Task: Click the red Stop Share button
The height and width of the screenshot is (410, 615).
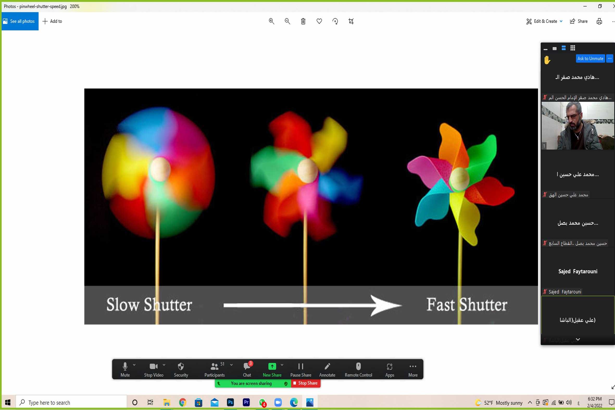Action: 305,383
